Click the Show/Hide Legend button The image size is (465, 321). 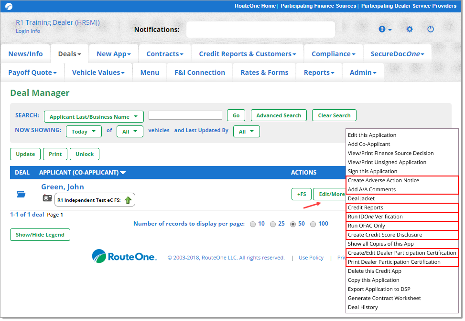pyautogui.click(x=40, y=235)
